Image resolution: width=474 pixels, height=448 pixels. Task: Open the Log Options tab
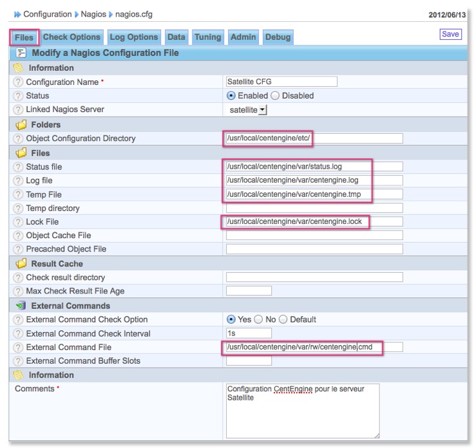tap(133, 38)
